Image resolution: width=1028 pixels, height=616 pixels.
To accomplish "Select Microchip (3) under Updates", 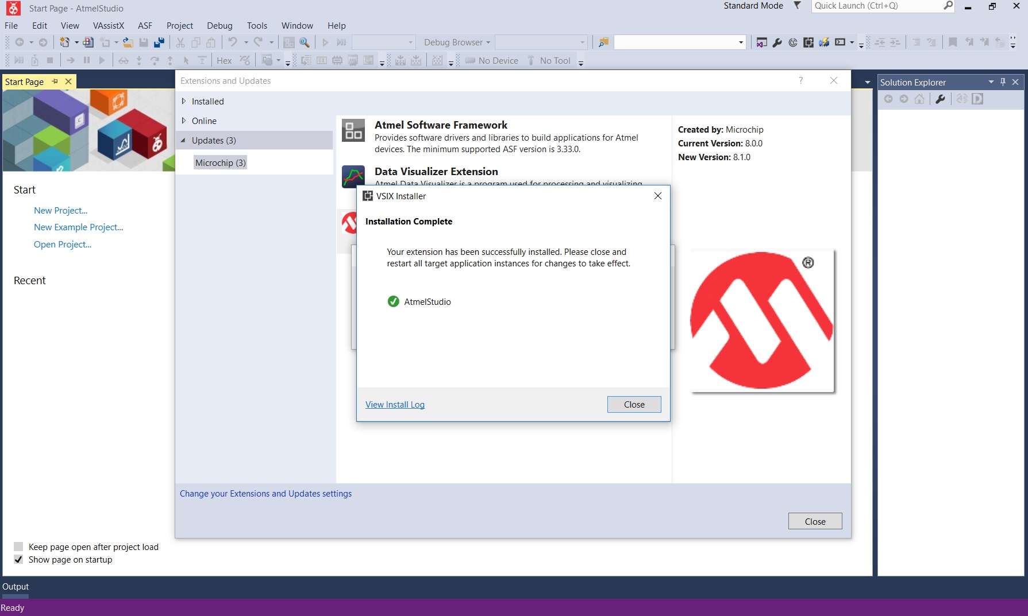I will pyautogui.click(x=221, y=163).
